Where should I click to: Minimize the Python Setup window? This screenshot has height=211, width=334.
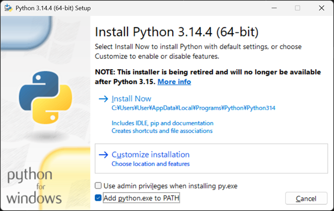[274, 8]
